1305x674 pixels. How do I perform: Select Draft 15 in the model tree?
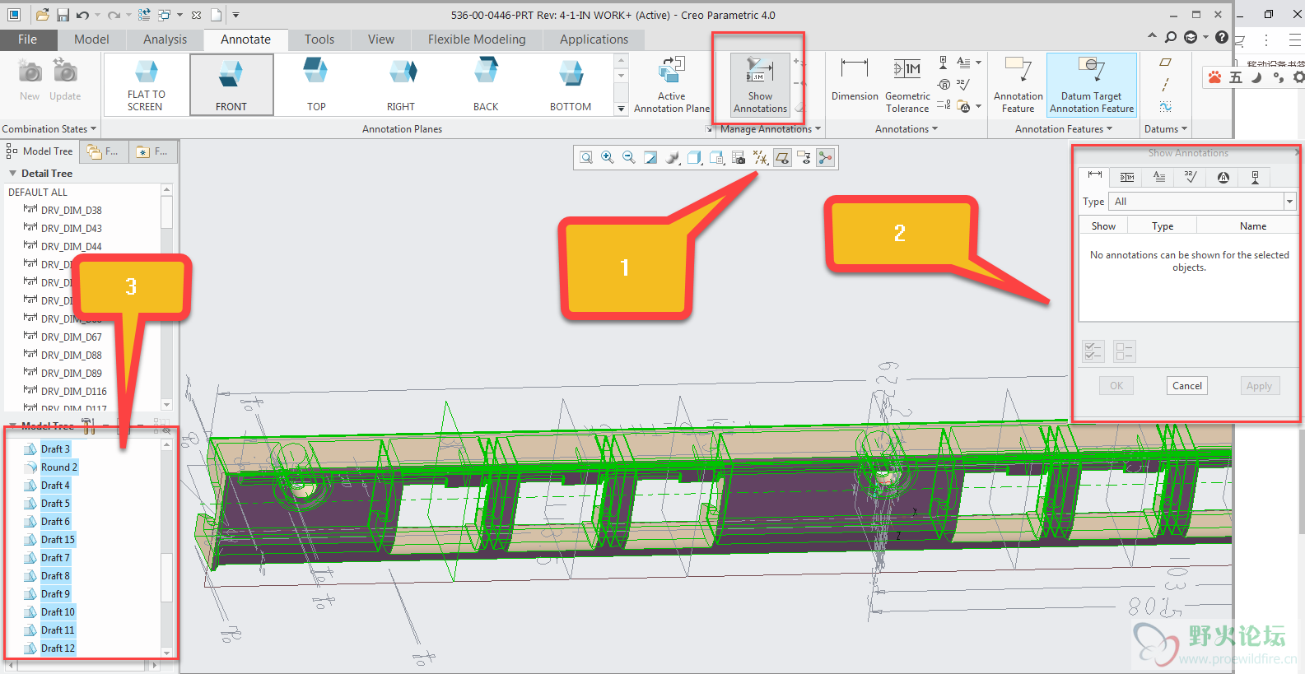click(58, 540)
